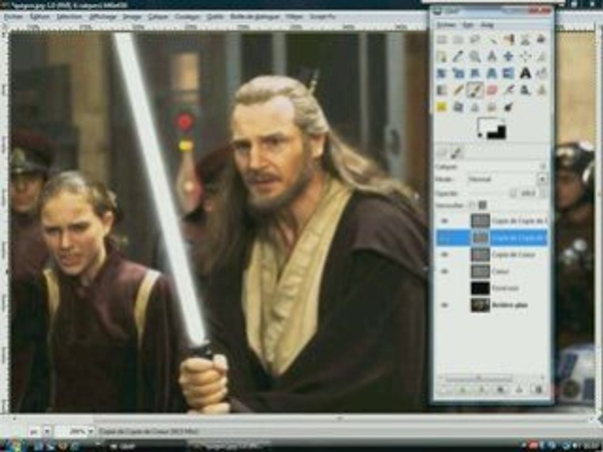This screenshot has width=603, height=452.
Task: Click the delete layer trash button
Action: [538, 390]
